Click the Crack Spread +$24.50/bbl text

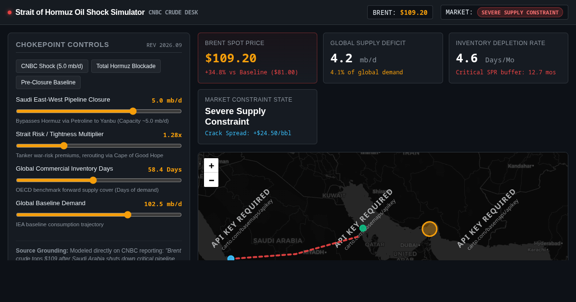[248, 133]
